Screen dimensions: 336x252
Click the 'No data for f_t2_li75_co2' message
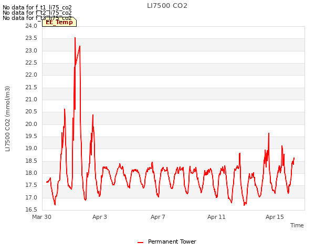(37, 13)
